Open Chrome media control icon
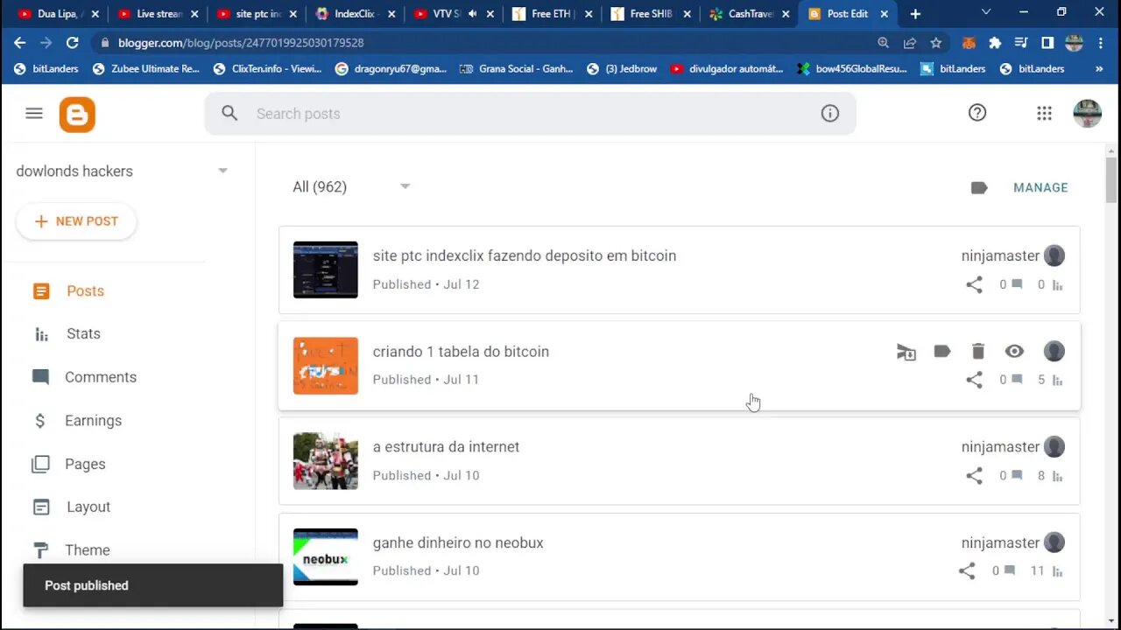Image resolution: width=1121 pixels, height=630 pixels. (x=1021, y=42)
